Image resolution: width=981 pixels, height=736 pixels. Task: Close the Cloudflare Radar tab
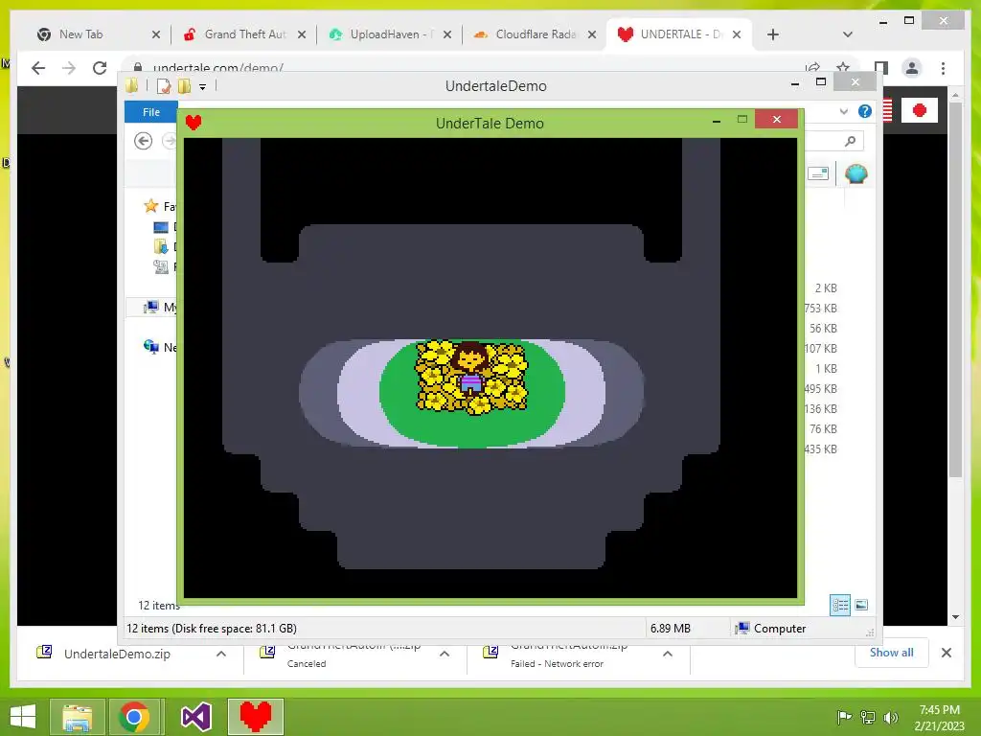pos(592,34)
